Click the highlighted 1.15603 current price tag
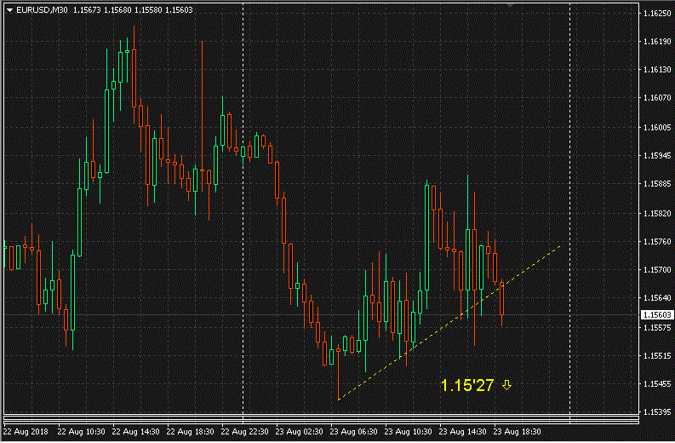The image size is (675, 443). pos(655,315)
